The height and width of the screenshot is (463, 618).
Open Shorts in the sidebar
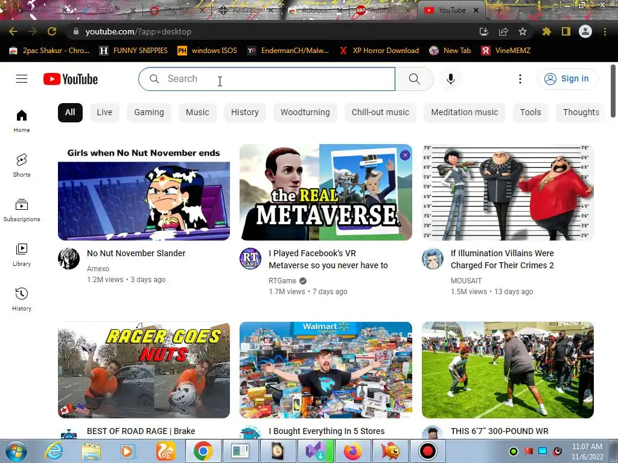22,165
